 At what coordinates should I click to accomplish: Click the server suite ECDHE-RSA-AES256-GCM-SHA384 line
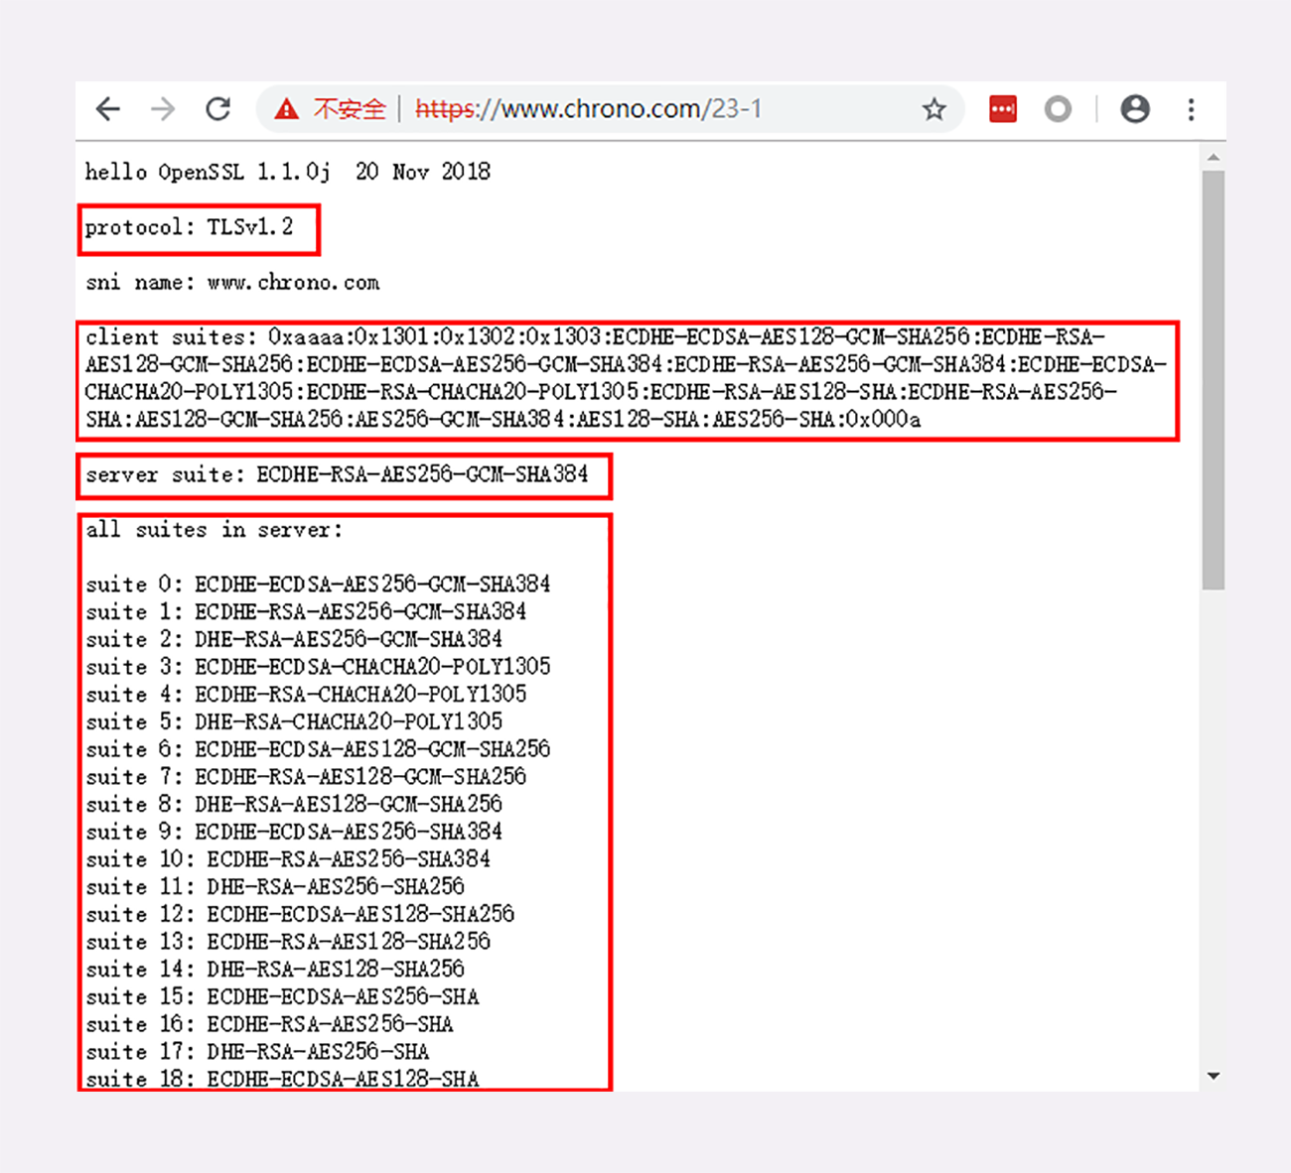[x=344, y=475]
